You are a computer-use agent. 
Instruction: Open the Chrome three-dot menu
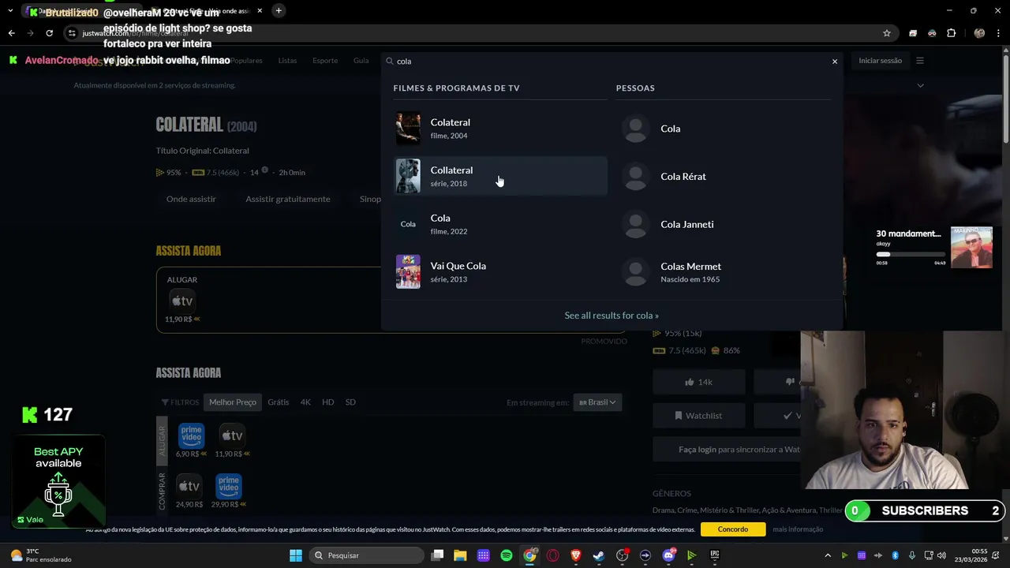[x=998, y=33]
